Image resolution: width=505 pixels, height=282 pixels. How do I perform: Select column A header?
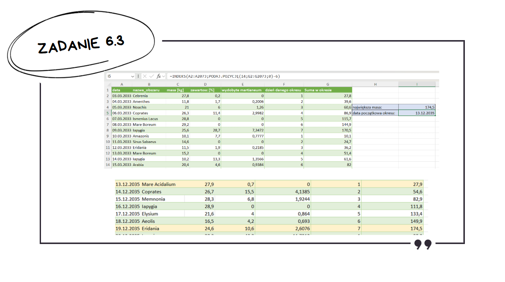pyautogui.click(x=122, y=84)
